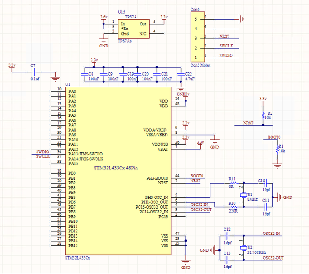
Task: Click the PC13 pin name
Action: click(163, 216)
